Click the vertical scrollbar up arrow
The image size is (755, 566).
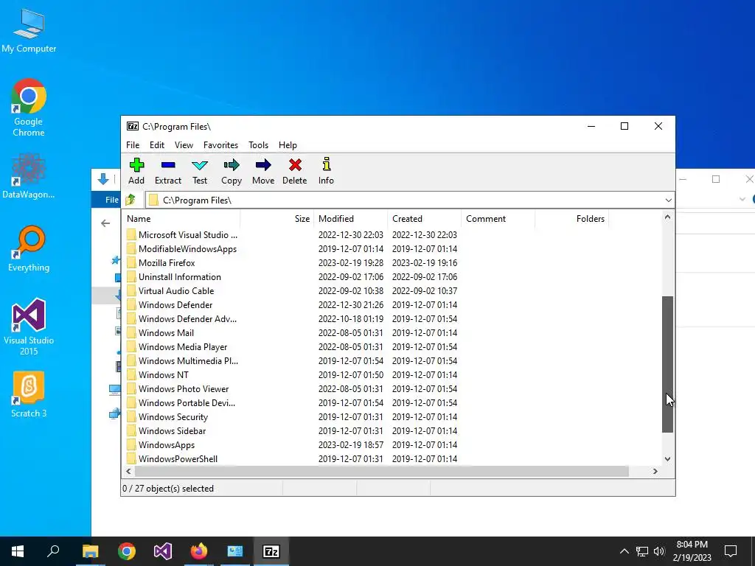(667, 217)
